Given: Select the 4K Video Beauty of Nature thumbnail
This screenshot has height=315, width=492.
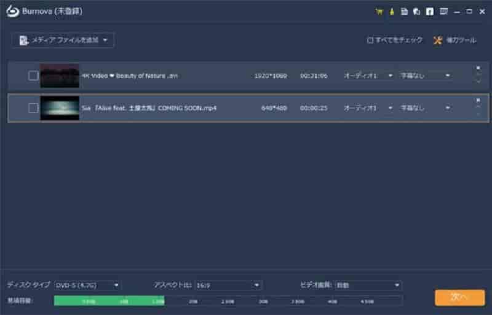Looking at the screenshot, I should point(60,76).
